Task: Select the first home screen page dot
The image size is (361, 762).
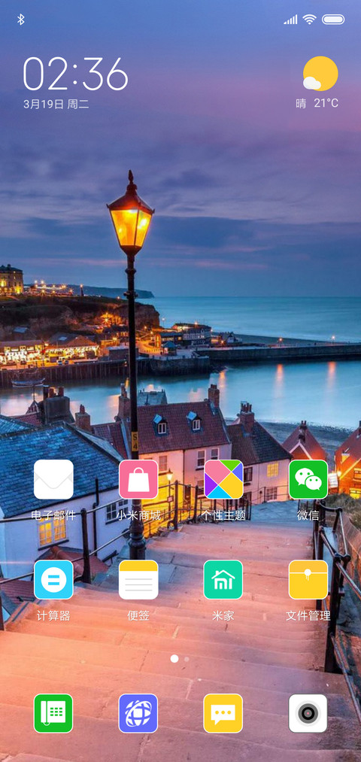Action: pos(174,659)
